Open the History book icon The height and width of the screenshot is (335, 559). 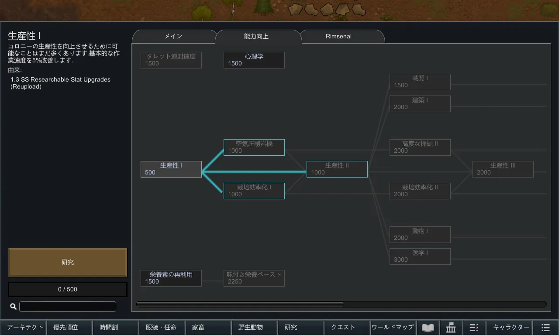(428, 328)
